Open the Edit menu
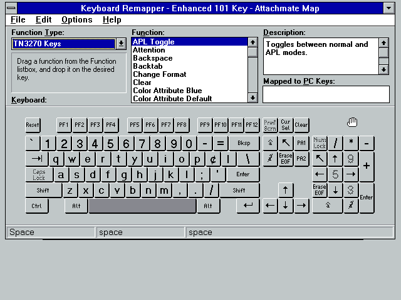 click(43, 19)
